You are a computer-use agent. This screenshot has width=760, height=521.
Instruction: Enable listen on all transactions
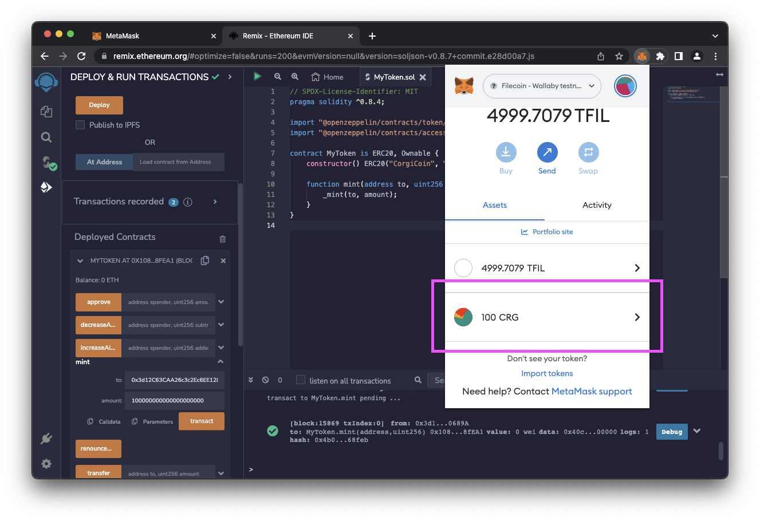click(x=301, y=380)
